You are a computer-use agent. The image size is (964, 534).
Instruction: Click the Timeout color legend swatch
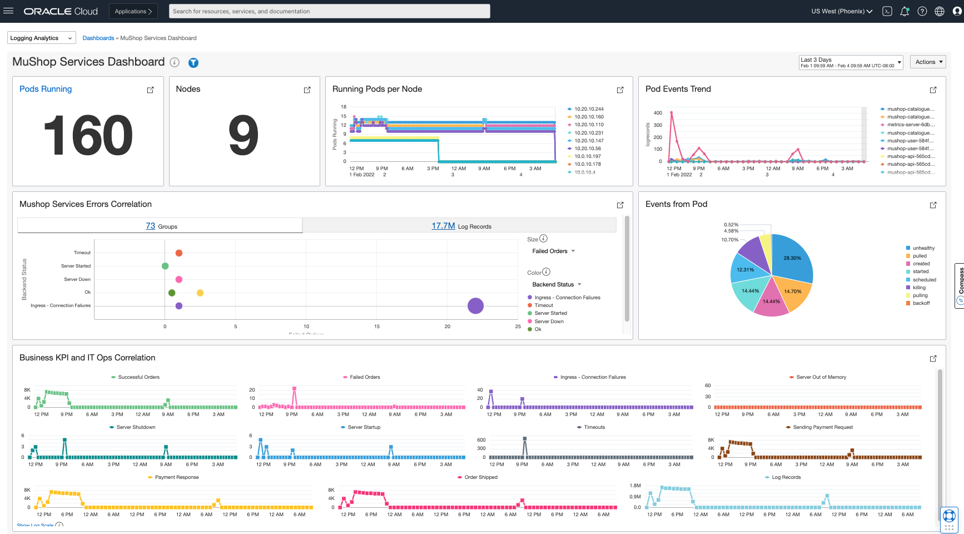(530, 305)
